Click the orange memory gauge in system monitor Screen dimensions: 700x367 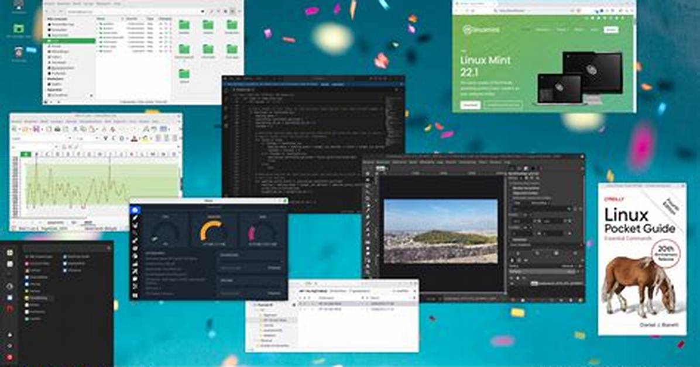[x=214, y=231]
